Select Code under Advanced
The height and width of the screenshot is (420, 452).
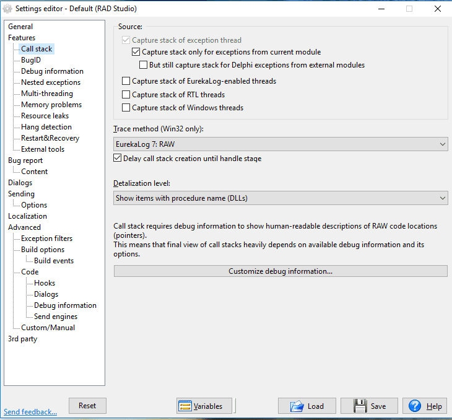pos(30,272)
